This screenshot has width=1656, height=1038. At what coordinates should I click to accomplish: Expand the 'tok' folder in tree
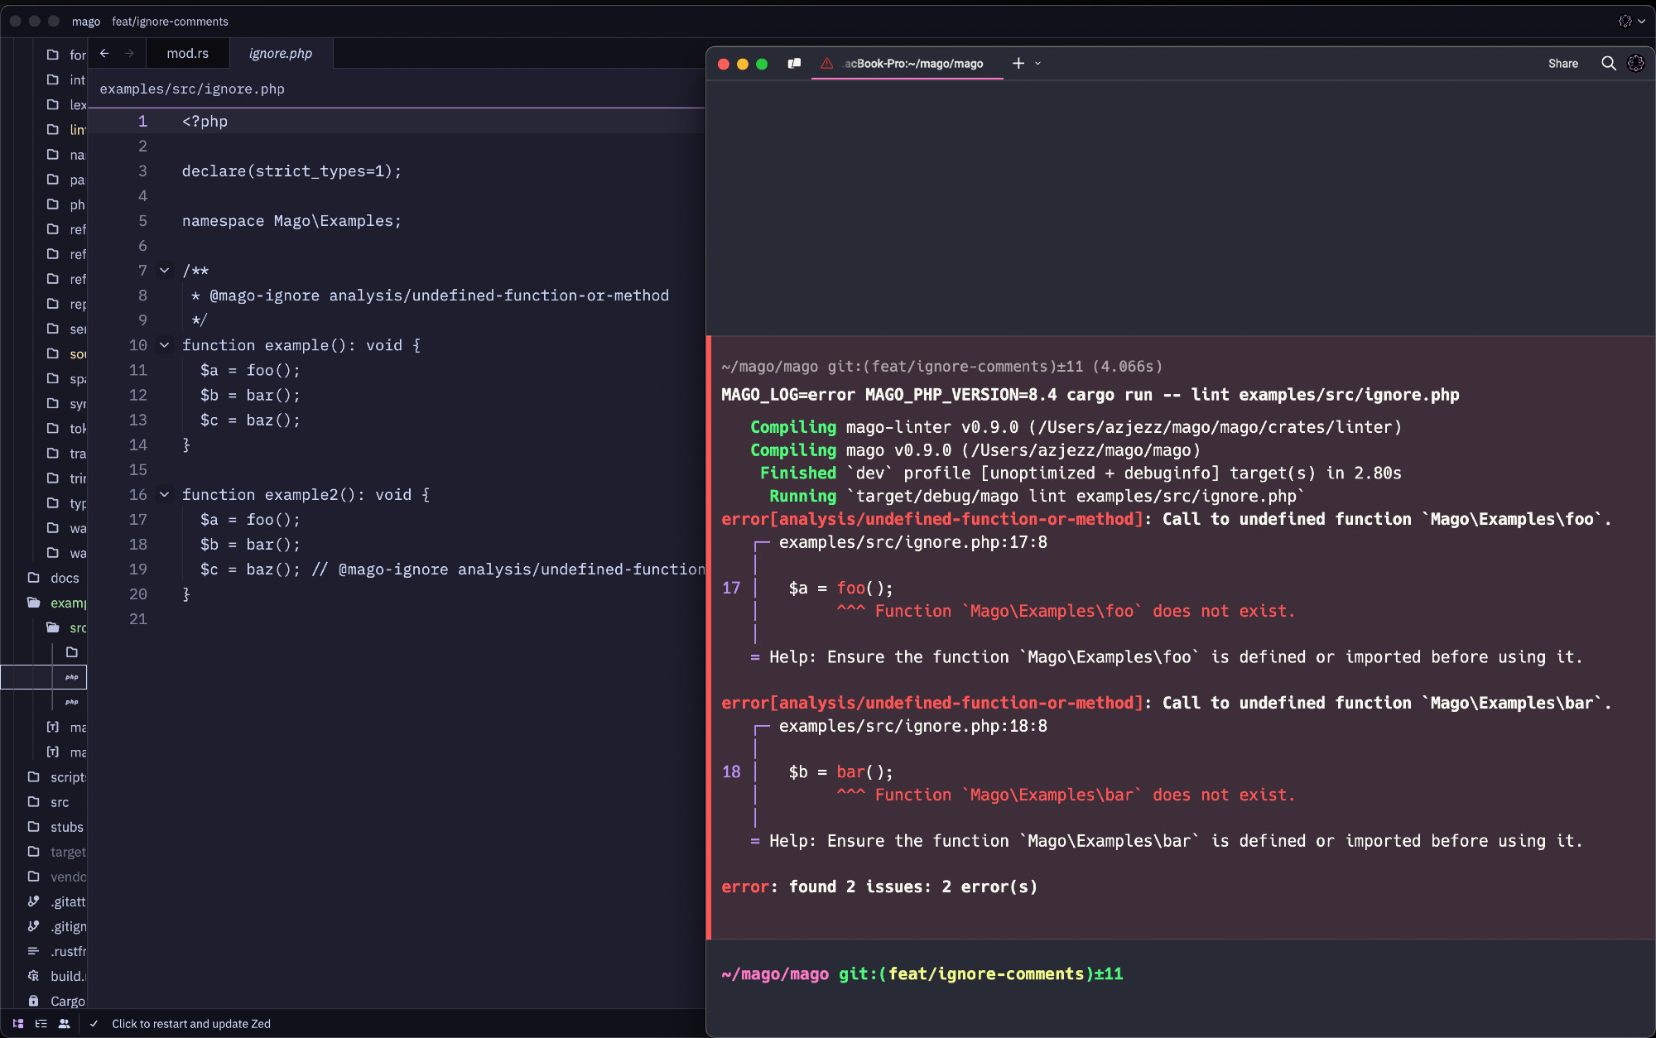point(66,428)
